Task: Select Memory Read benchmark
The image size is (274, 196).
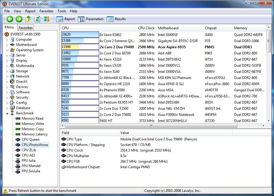Action: pyautogui.click(x=33, y=118)
